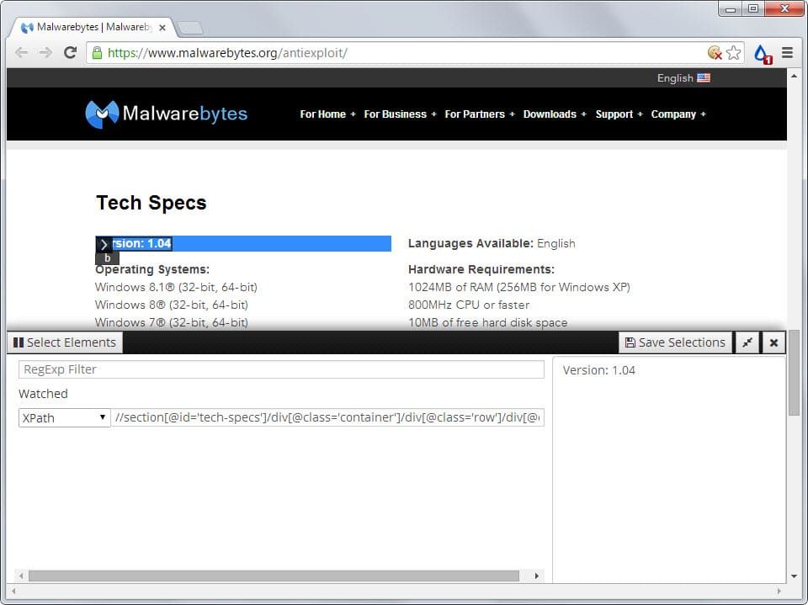The height and width of the screenshot is (605, 808).
Task: Click the horizontal scrollbar in watched panel
Action: tap(274, 576)
